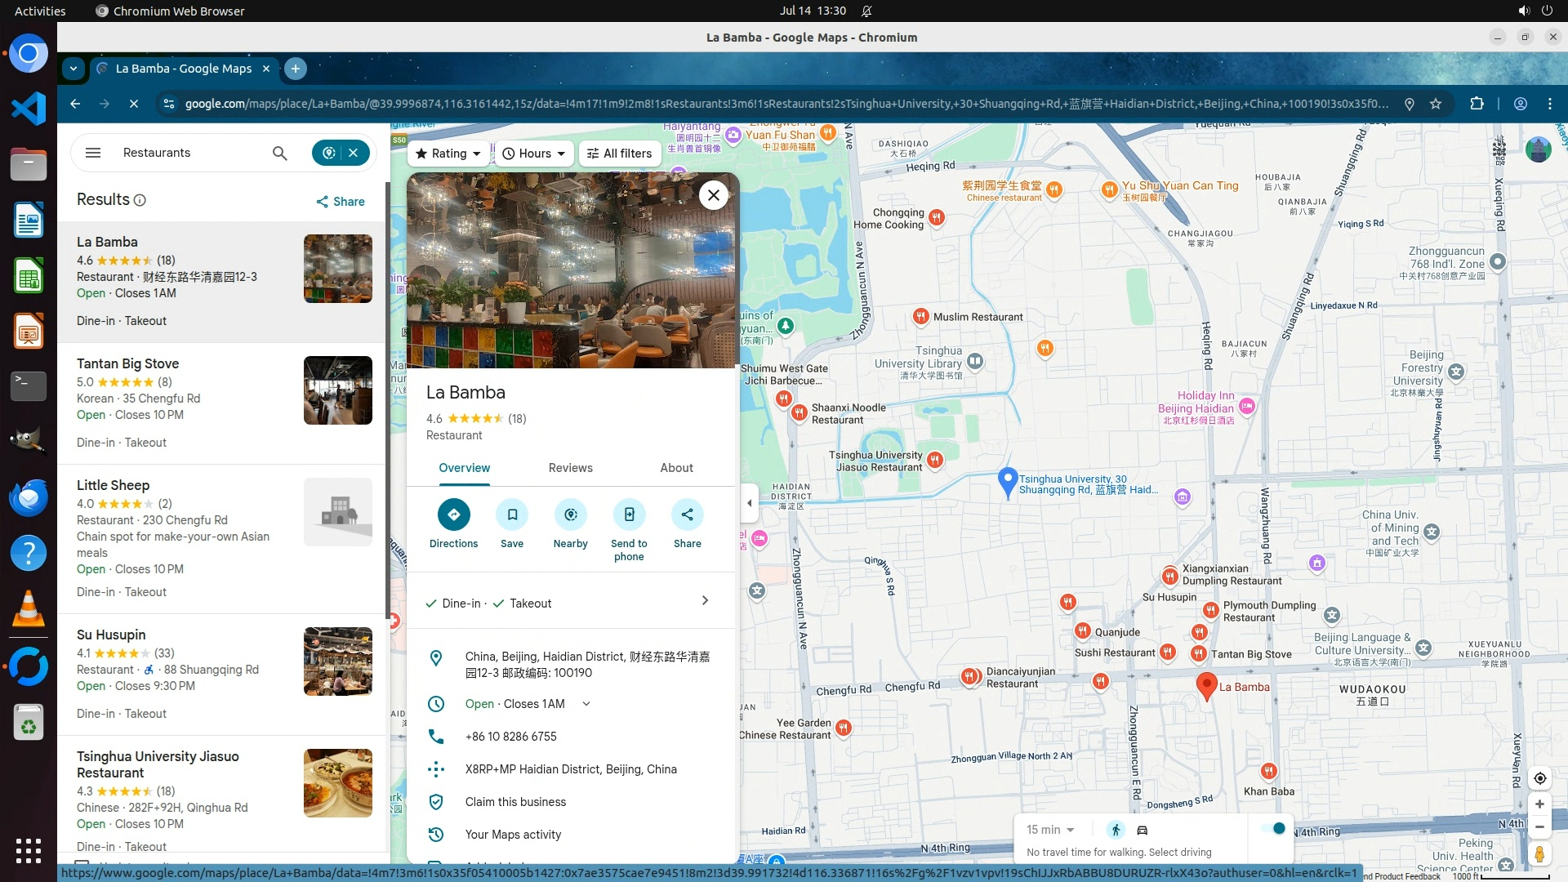
Task: Open All filters button
Action: 619,154
